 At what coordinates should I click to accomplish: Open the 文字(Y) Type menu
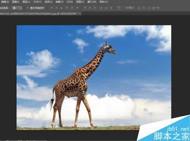37,2
